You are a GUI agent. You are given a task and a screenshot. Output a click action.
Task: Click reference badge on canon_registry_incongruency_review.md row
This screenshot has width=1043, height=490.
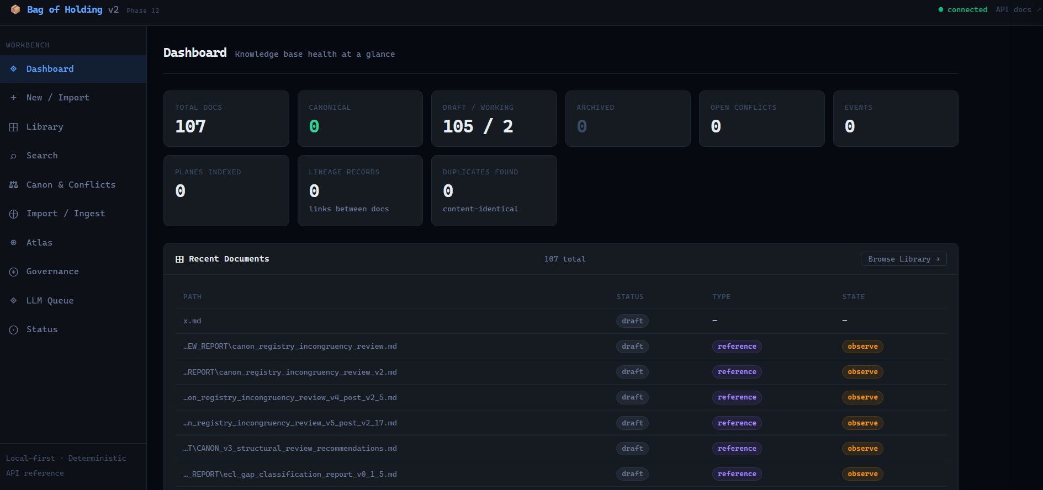(737, 347)
